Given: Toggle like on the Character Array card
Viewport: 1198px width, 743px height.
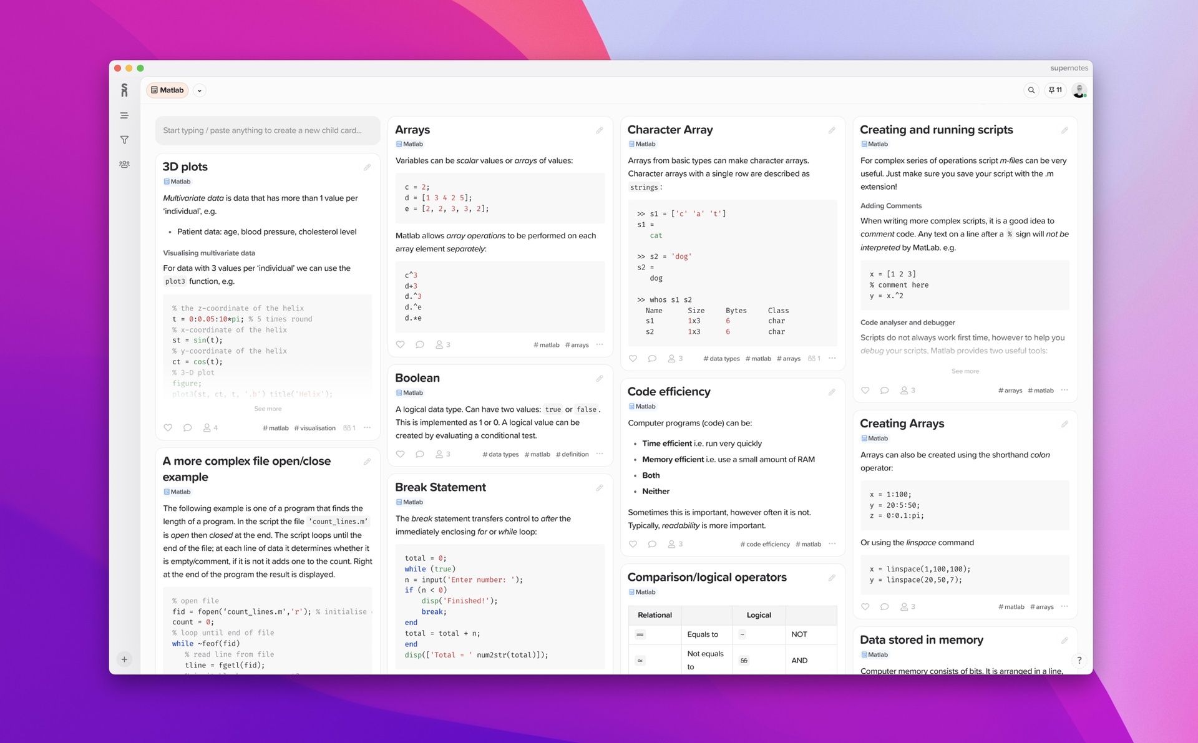Looking at the screenshot, I should (633, 358).
